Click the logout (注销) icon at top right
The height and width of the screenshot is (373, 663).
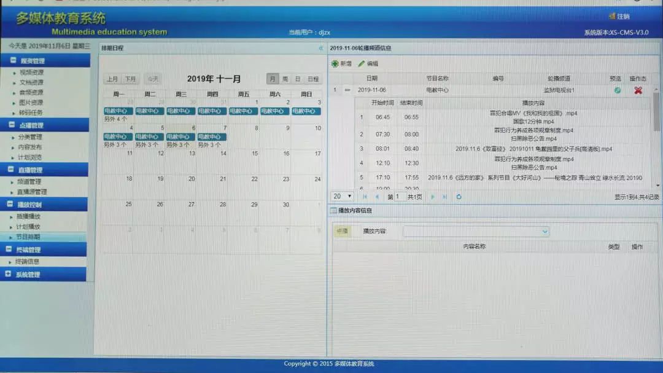point(612,16)
